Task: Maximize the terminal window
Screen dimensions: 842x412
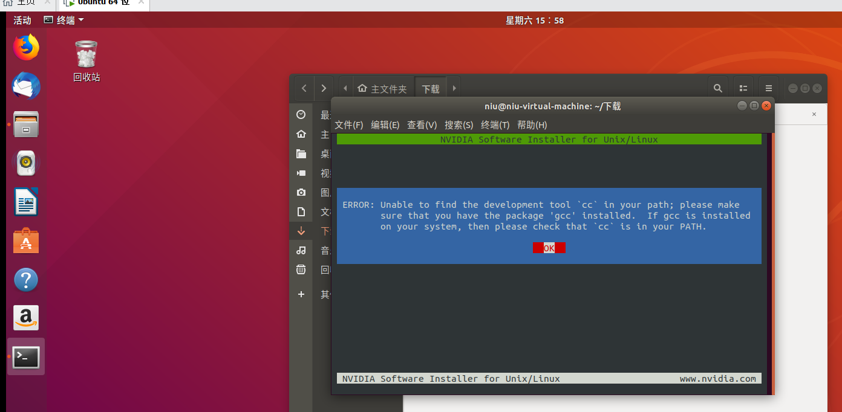Action: (754, 106)
